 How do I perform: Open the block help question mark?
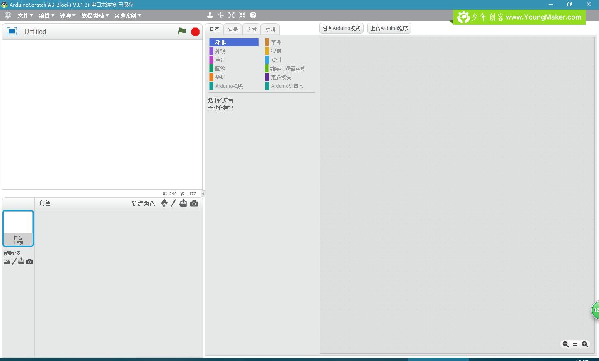point(253,15)
